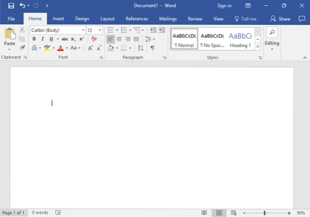Image resolution: width=310 pixels, height=217 pixels.
Task: Apply the Heading 1 style
Action: [x=240, y=39]
